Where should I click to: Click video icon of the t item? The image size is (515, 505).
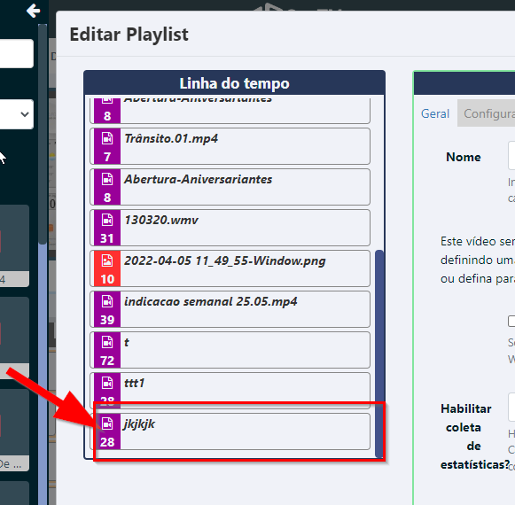pyautogui.click(x=107, y=342)
